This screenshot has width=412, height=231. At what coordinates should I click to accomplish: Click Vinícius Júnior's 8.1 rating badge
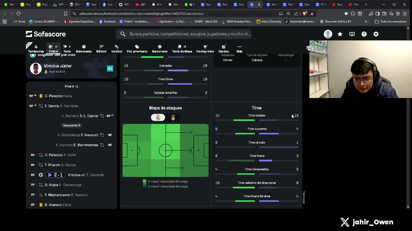(110, 68)
